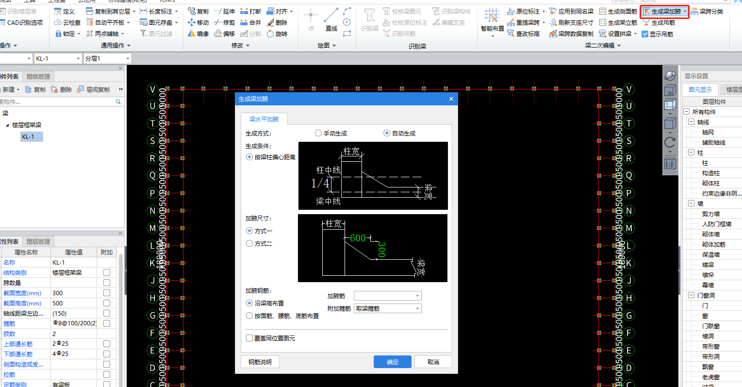This screenshot has width=742, height=387.
Task: Open 生成梁加腋 dropdown arrow
Action: 685,11
